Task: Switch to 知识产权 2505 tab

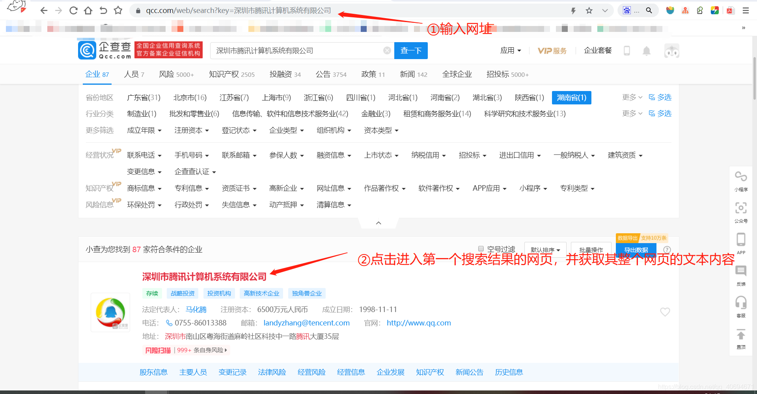Action: [x=231, y=74]
